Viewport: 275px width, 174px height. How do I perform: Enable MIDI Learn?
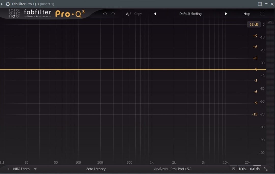coord(21,169)
